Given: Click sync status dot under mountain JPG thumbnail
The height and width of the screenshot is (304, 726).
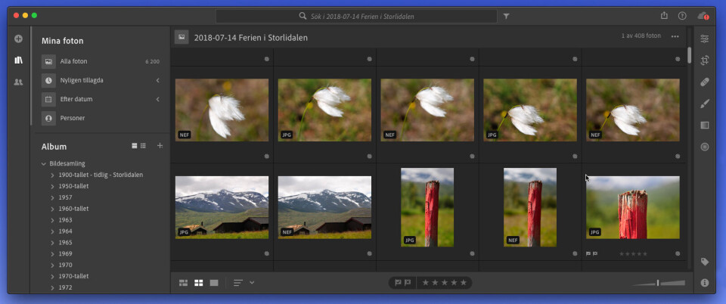Looking at the screenshot, I should coord(266,253).
